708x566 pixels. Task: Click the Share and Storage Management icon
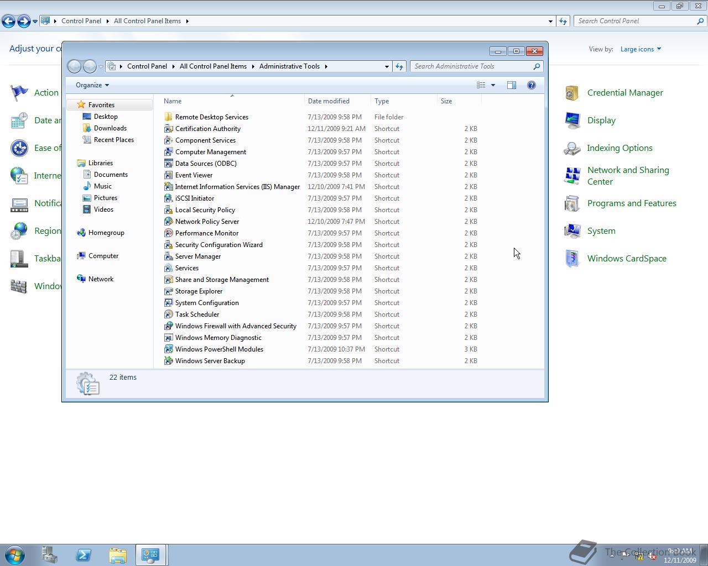(x=168, y=280)
